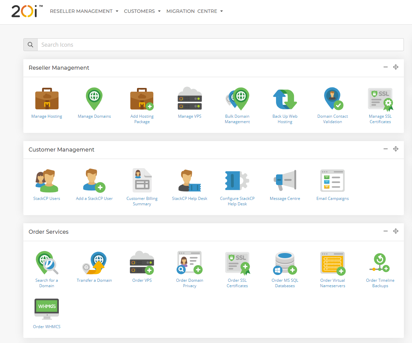Open the StackCP Users icon
Screen dimensions: 412x343
click(47, 181)
